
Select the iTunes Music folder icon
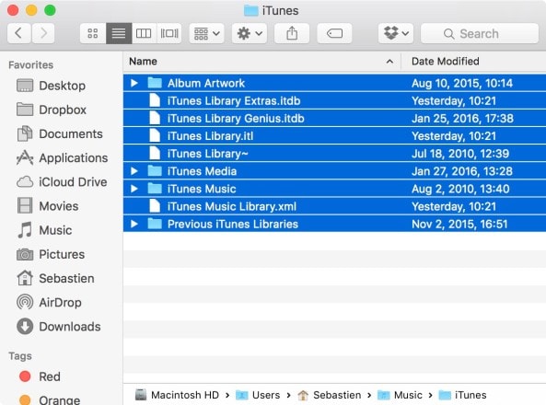point(155,189)
